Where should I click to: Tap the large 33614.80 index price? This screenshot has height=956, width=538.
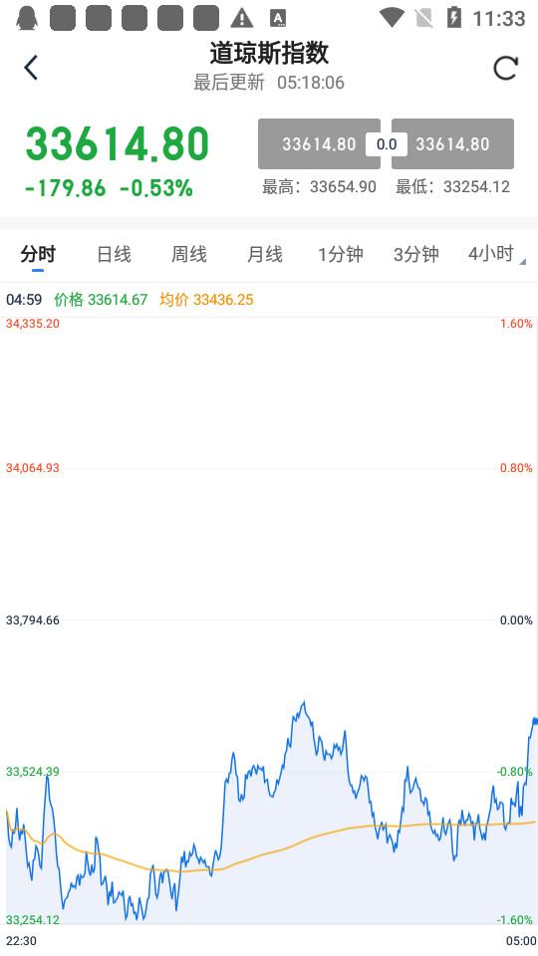(x=118, y=144)
